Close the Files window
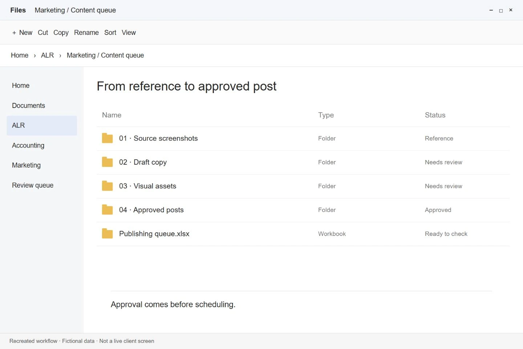Screen dimensions: 523x349 [511, 10]
